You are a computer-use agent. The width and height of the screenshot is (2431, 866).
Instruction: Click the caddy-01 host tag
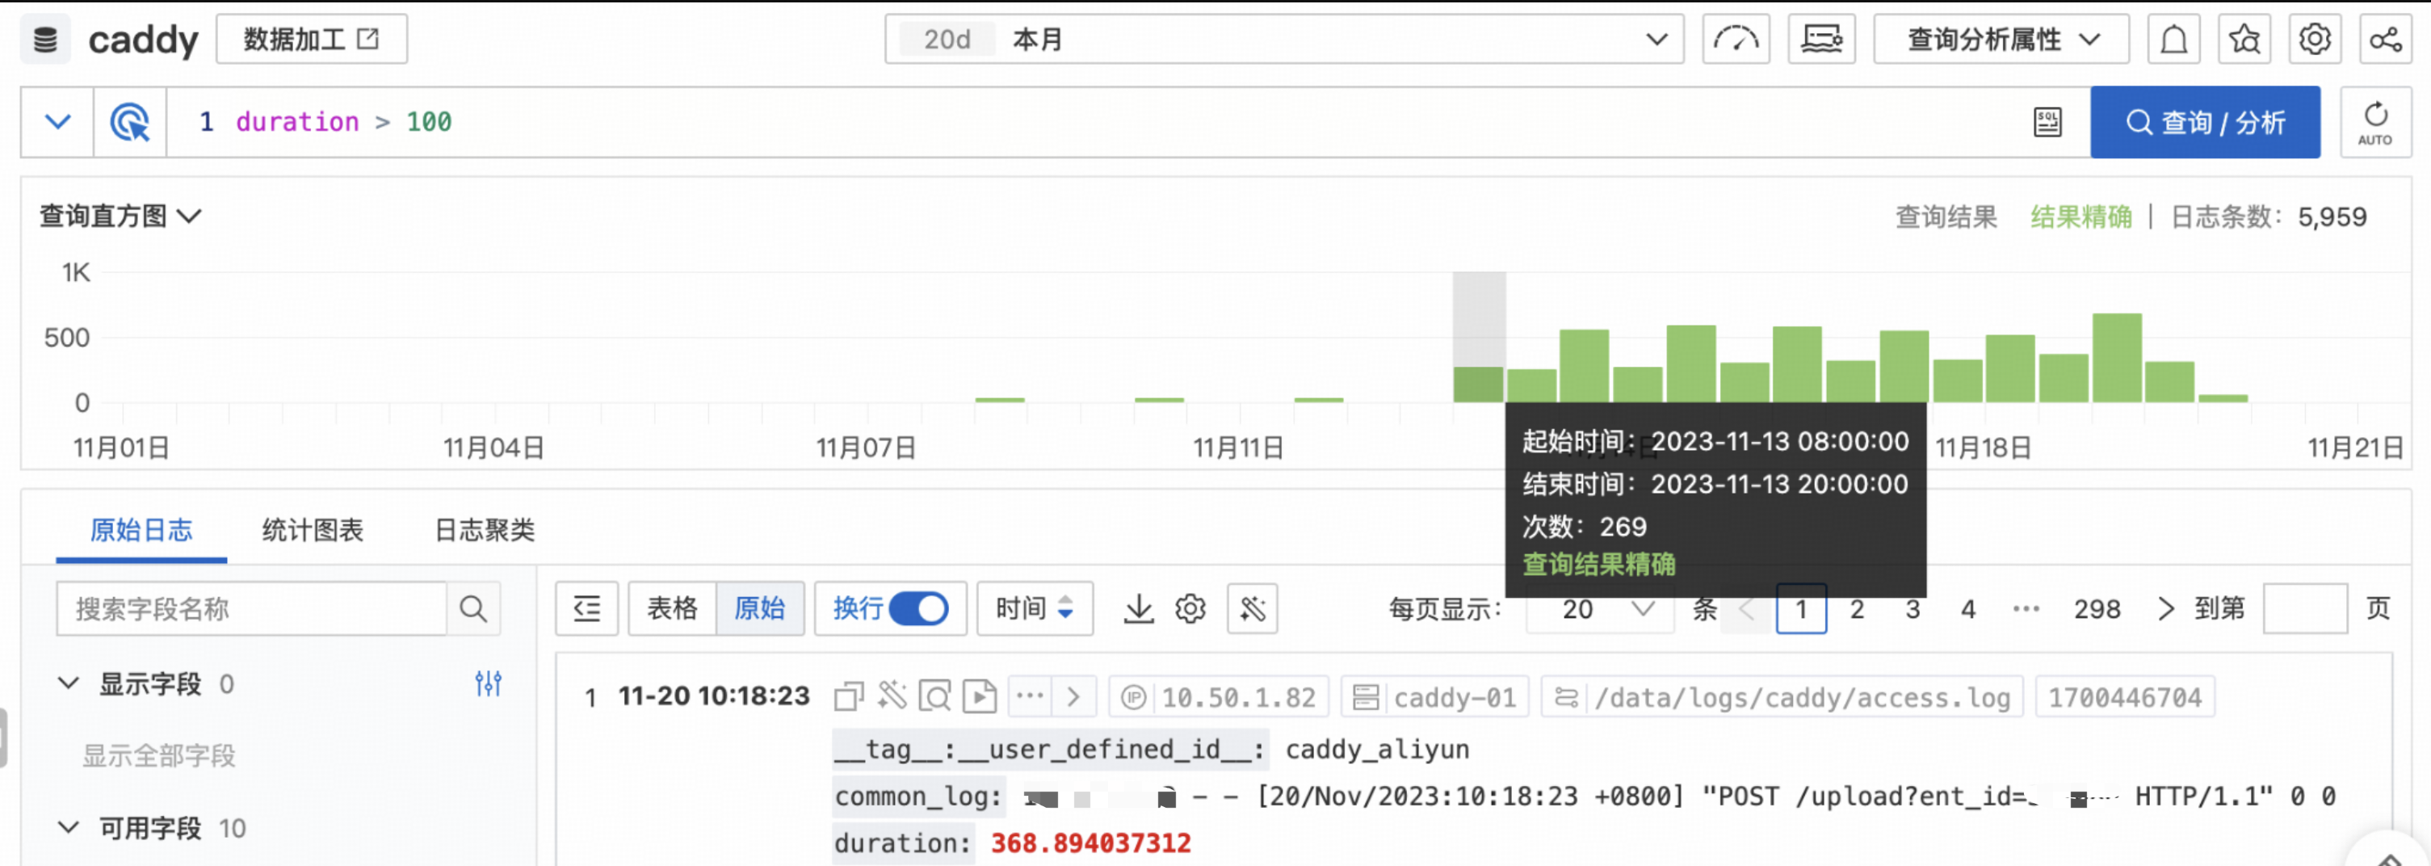click(x=1434, y=697)
